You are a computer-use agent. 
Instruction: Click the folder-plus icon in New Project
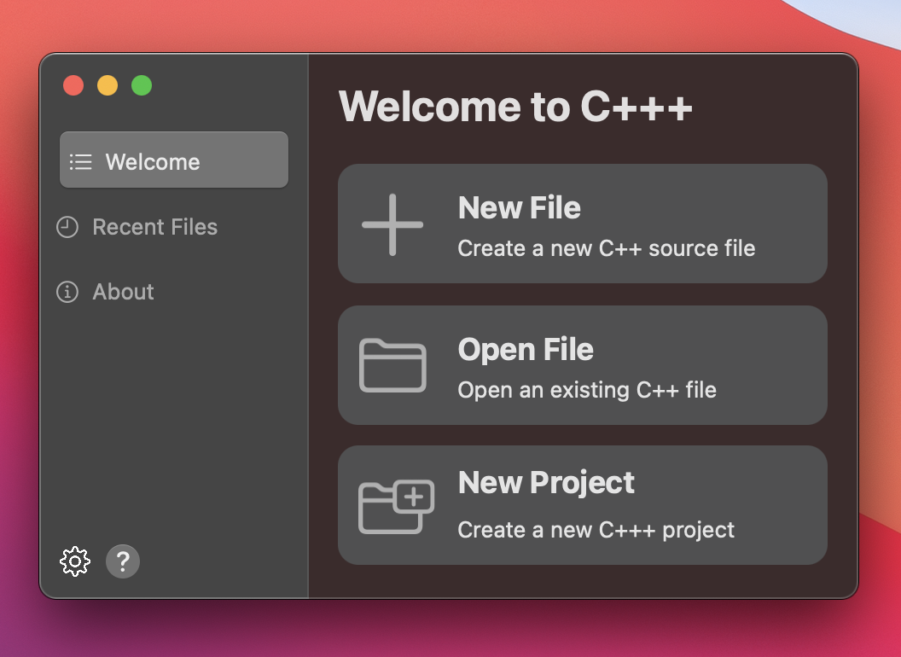pos(396,506)
